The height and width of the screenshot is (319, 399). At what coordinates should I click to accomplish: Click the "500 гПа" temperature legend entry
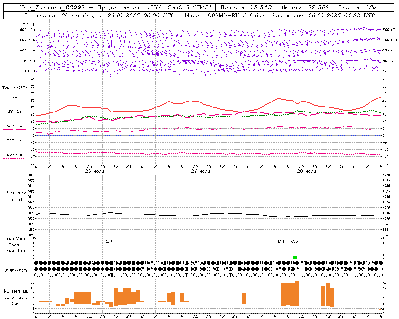pos(15,155)
